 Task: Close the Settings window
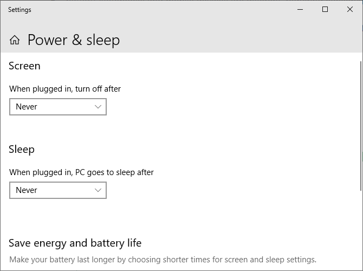coord(350,9)
